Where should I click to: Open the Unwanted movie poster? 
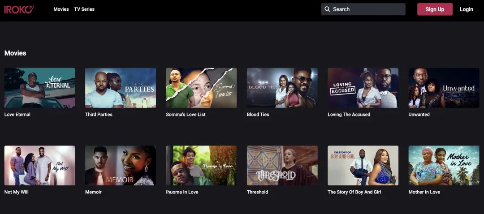pyautogui.click(x=444, y=88)
